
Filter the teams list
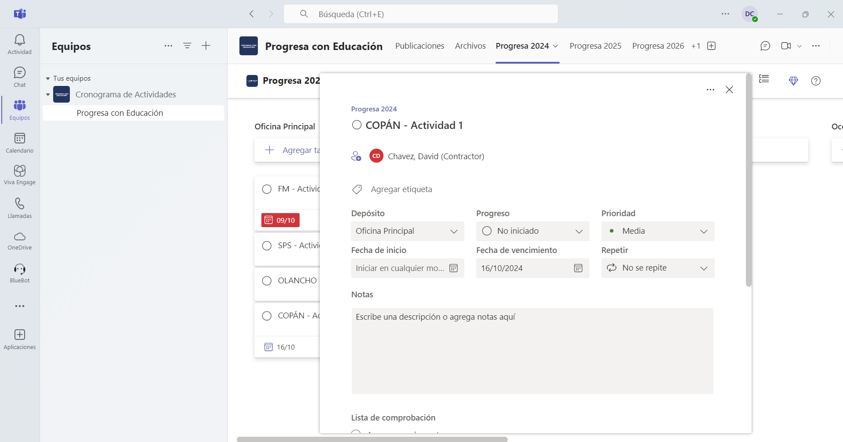pyautogui.click(x=187, y=46)
